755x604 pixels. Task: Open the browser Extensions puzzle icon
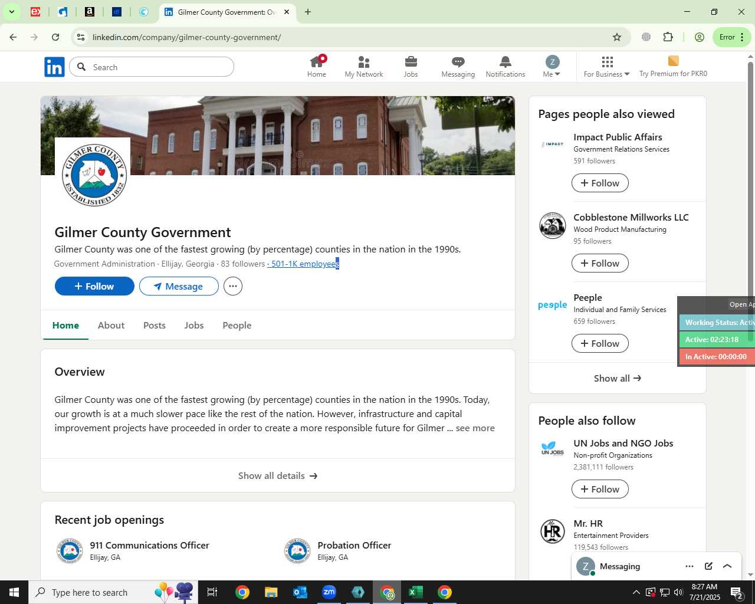click(x=668, y=37)
